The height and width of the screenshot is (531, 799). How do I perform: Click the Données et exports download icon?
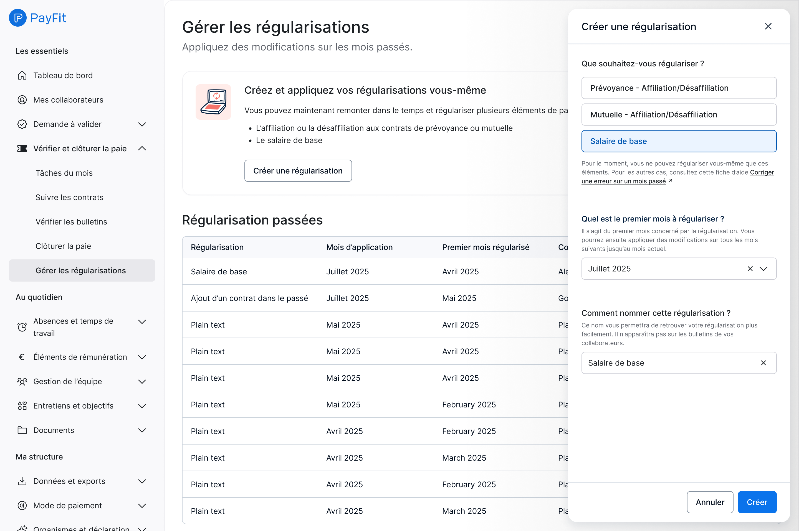(x=22, y=481)
